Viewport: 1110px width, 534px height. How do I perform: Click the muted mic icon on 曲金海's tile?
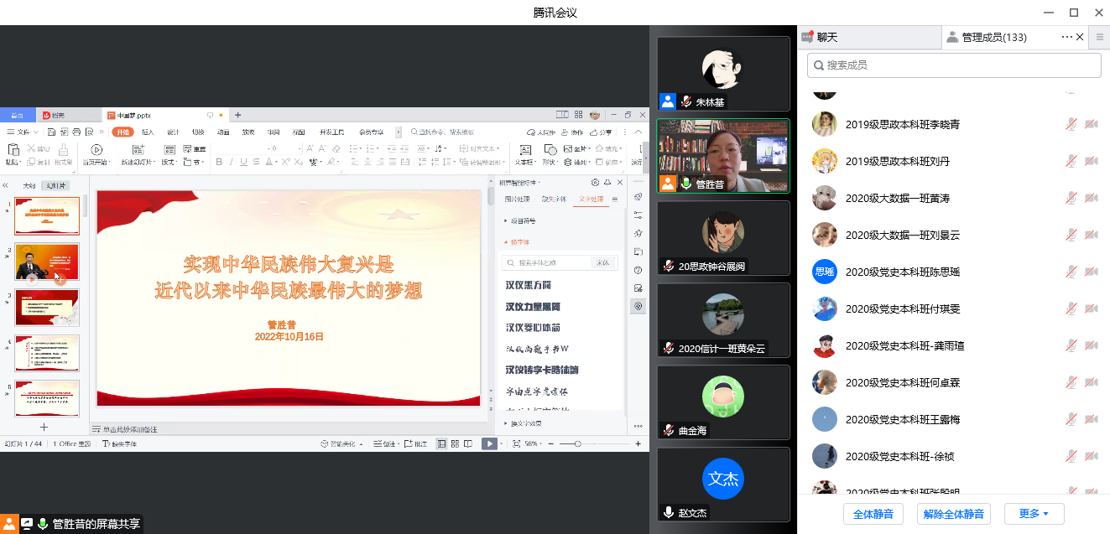669,430
